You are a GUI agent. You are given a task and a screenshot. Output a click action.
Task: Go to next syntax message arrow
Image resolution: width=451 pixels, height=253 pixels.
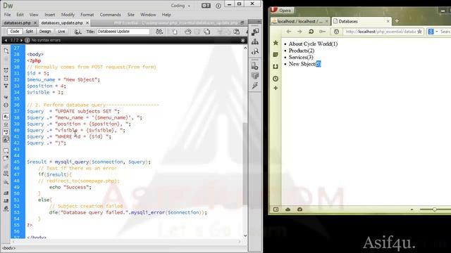point(22,41)
